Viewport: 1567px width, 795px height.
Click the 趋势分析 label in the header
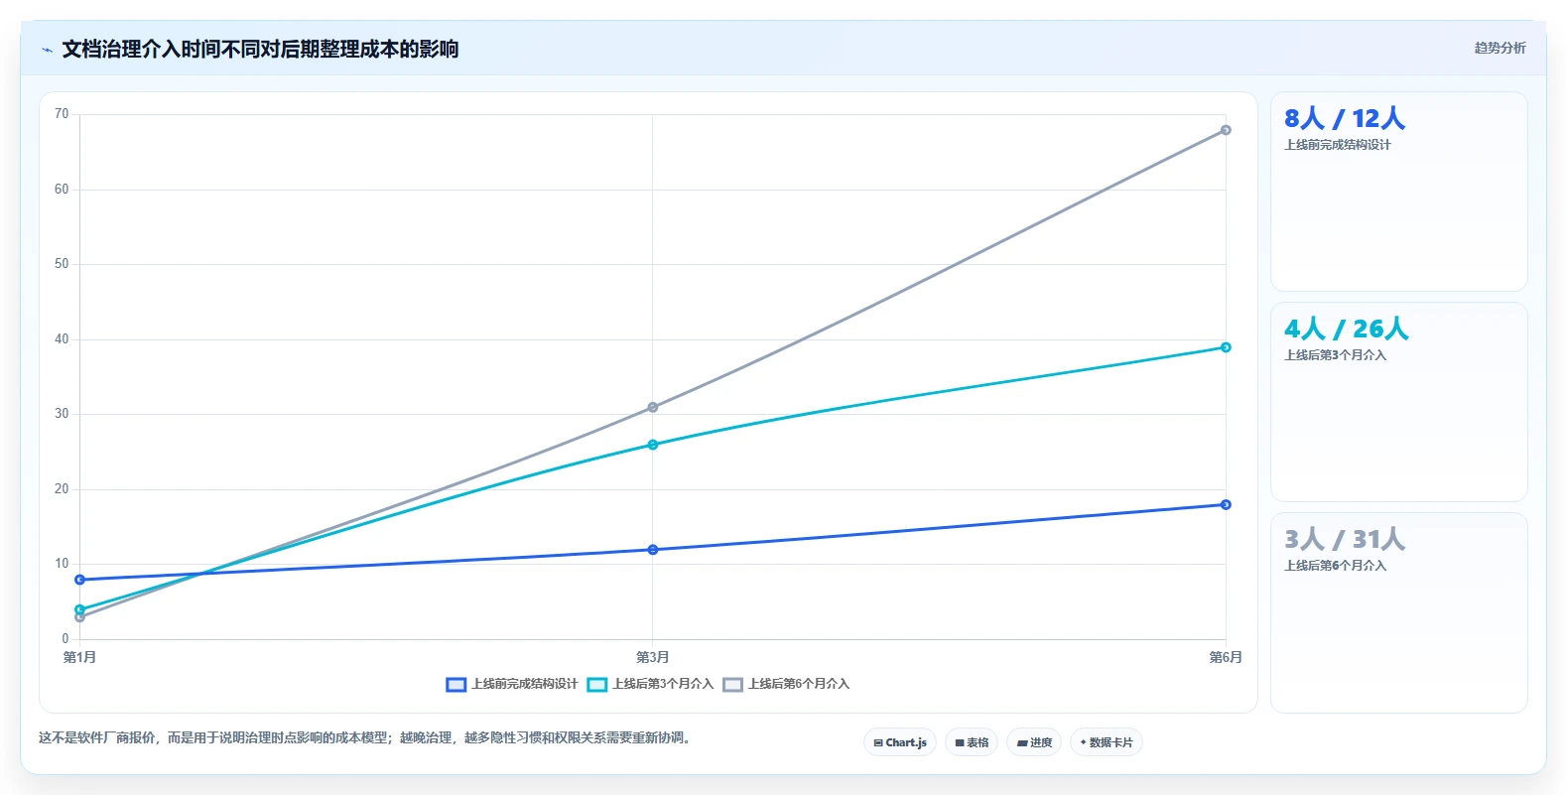(x=1500, y=48)
